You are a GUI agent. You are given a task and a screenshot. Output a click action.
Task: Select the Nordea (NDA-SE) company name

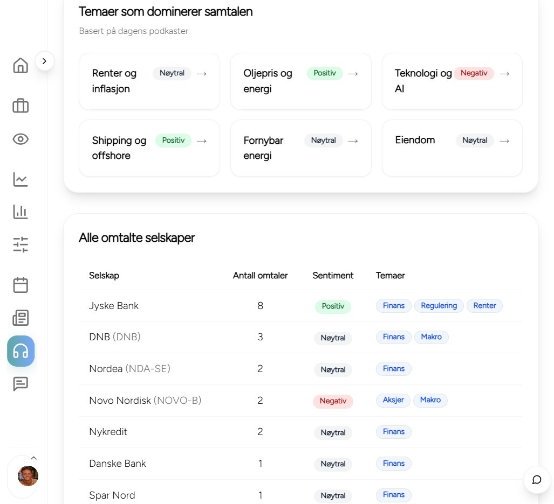pos(129,369)
